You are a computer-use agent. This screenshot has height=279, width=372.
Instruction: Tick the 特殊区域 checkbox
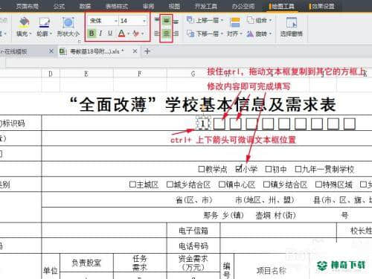[x=318, y=185]
